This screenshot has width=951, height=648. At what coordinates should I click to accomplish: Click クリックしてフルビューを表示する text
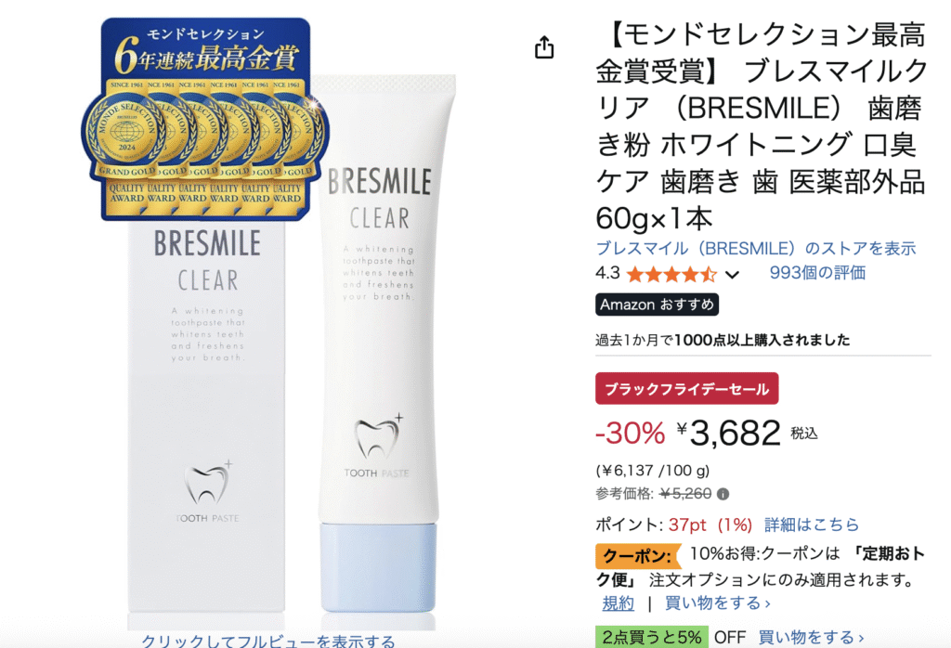[268, 641]
